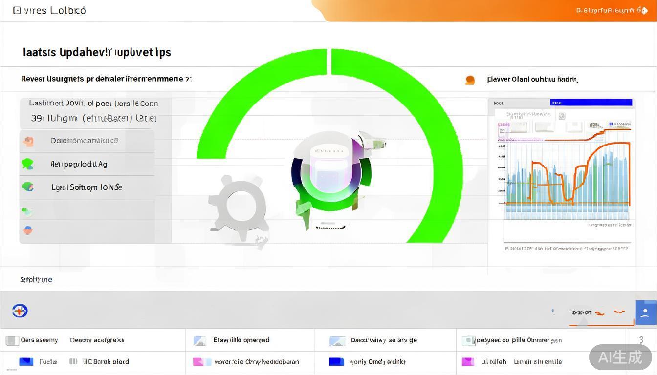Open the large gray gear settings icon
Viewport: 657px width, 375px height.
239,207
